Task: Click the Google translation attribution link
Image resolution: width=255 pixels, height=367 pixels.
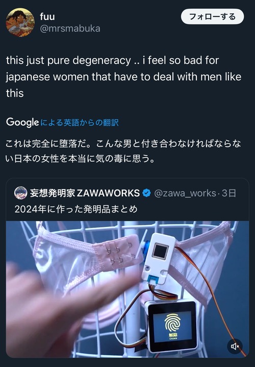Action: tap(80, 122)
